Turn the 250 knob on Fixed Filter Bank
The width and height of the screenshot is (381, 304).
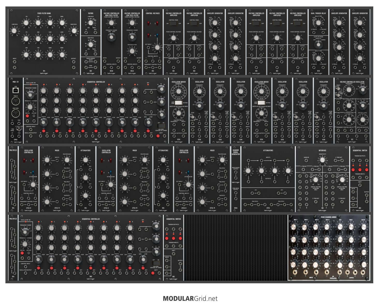click(x=26, y=55)
